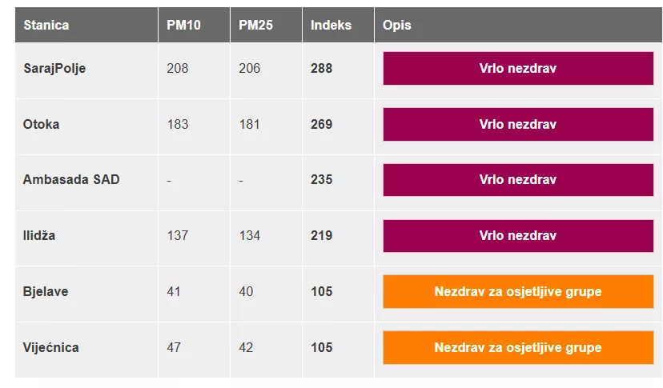Select the Ilidža station name

pos(39,236)
